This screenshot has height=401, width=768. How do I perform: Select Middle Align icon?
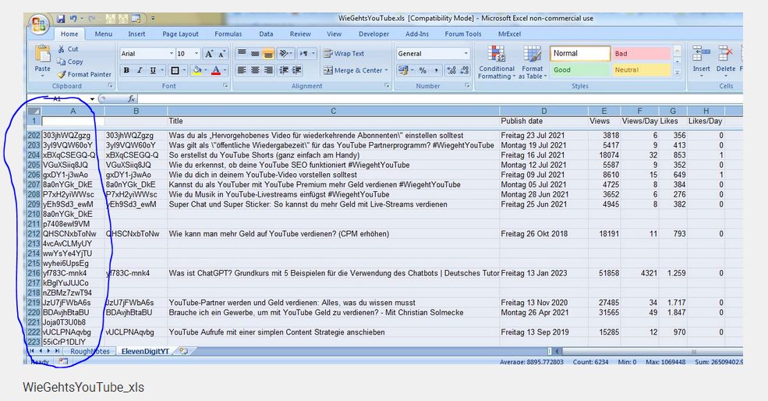pyautogui.click(x=255, y=53)
